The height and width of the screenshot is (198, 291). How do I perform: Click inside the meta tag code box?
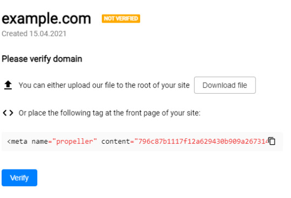(x=142, y=142)
